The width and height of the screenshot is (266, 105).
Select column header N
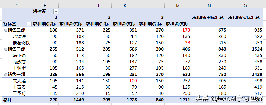pos(209,6)
